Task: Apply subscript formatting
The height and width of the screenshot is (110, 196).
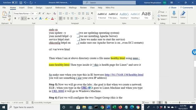Action: (x=32, y=18)
